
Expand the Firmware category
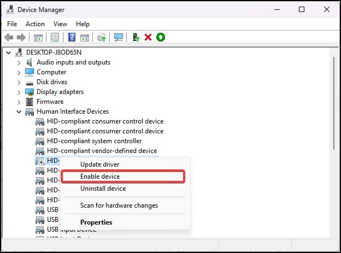[x=19, y=102]
